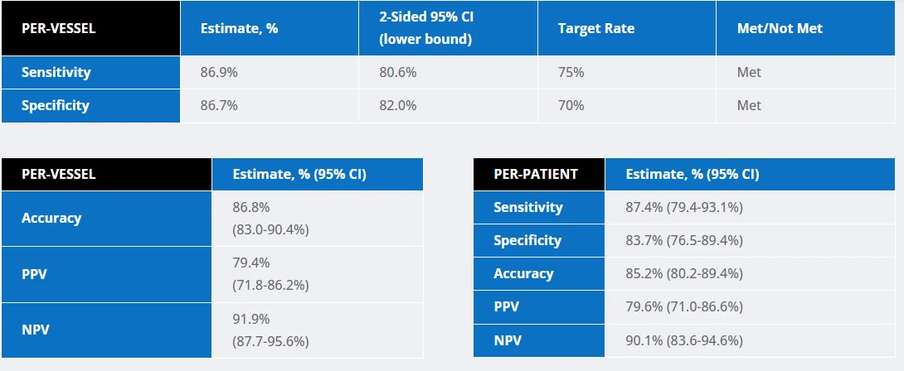Select the 86.7% specificity estimate cell
The width and height of the screenshot is (904, 371).
click(x=219, y=105)
